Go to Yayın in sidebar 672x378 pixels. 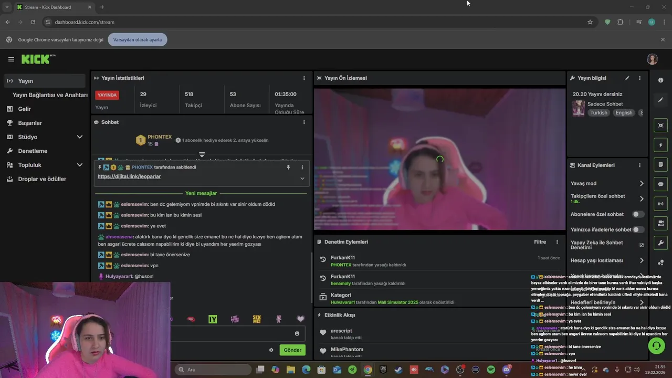click(x=44, y=81)
